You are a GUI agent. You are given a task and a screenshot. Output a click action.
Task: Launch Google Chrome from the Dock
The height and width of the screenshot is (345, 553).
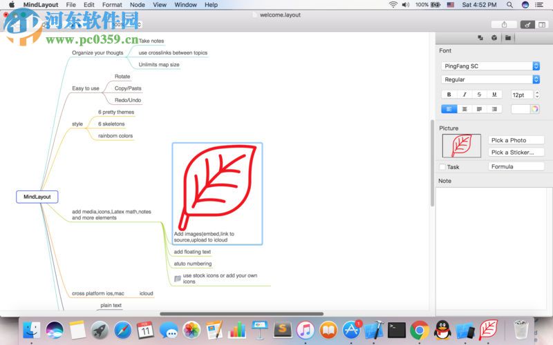pyautogui.click(x=420, y=330)
